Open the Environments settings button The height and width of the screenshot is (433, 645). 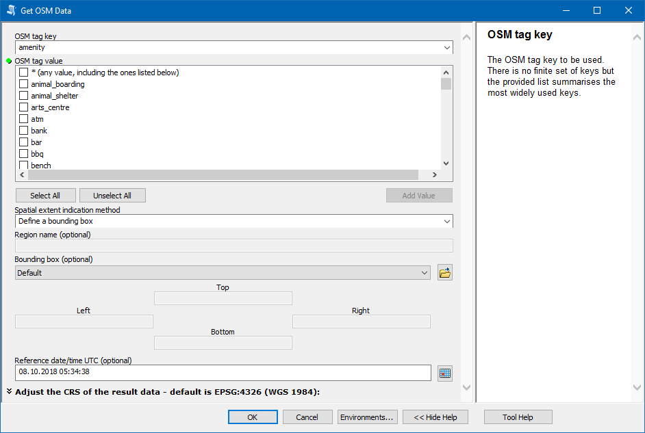pyautogui.click(x=367, y=417)
